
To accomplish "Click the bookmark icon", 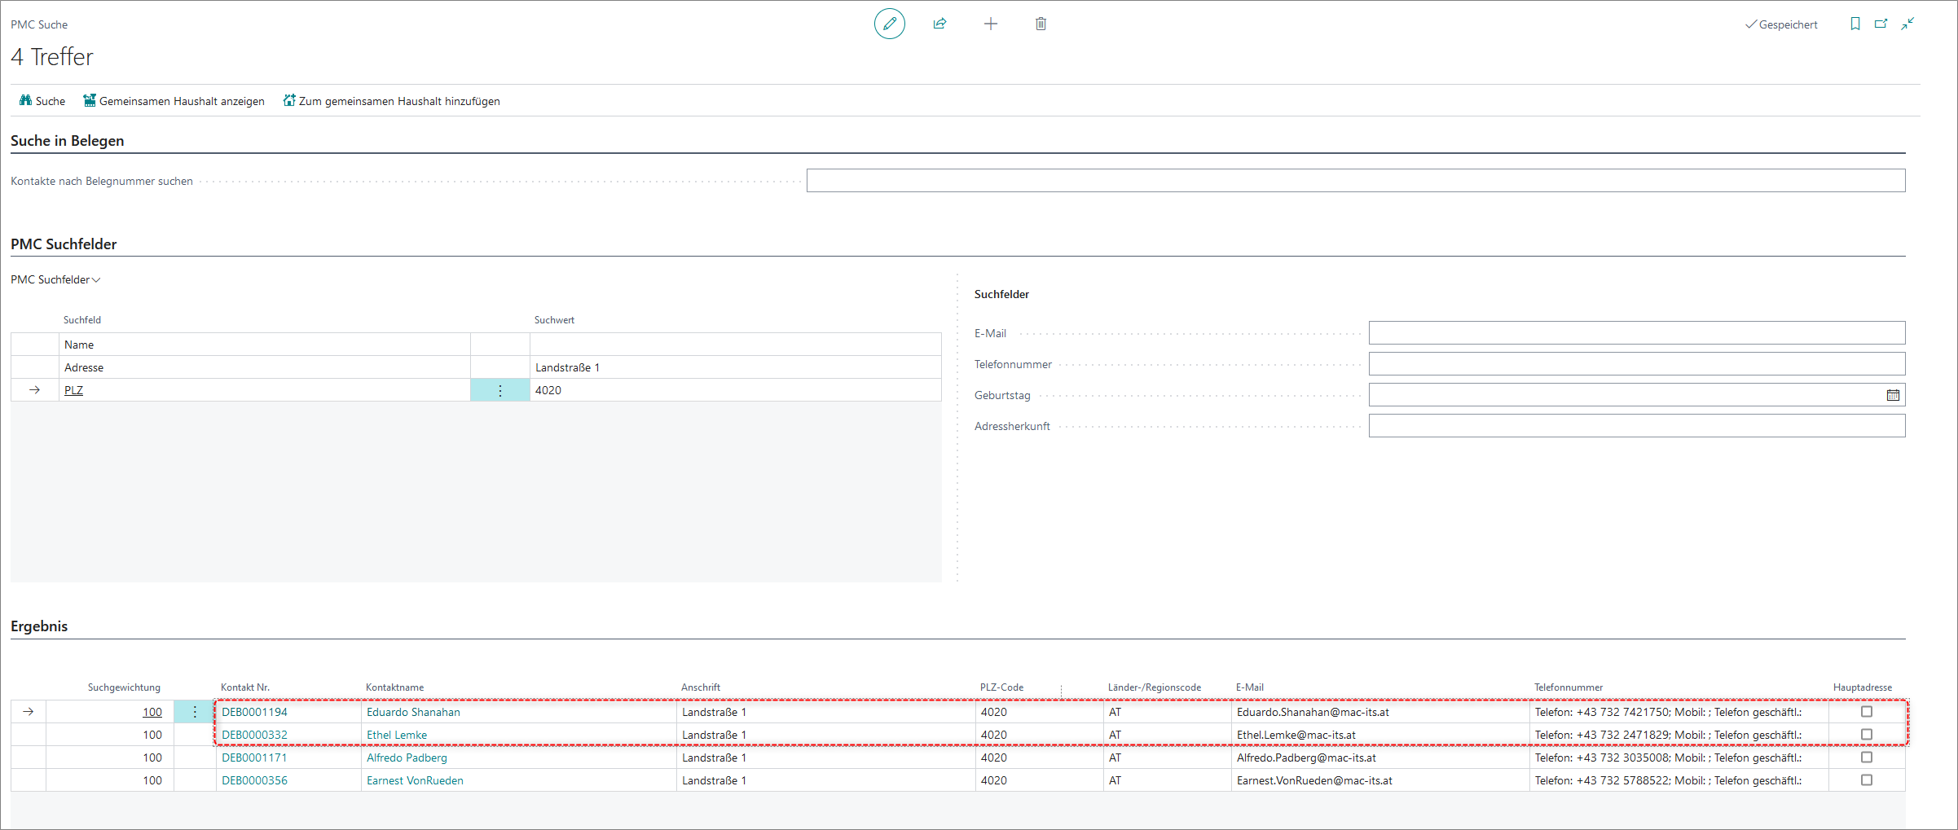I will point(1855,24).
